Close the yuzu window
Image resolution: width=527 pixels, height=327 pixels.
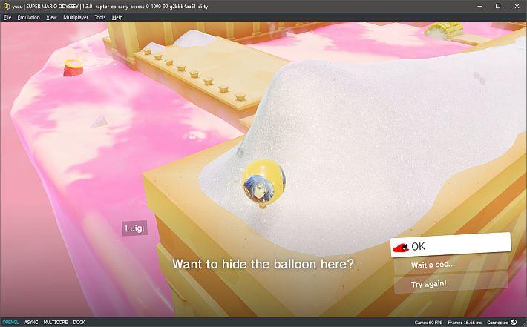pyautogui.click(x=517, y=6)
